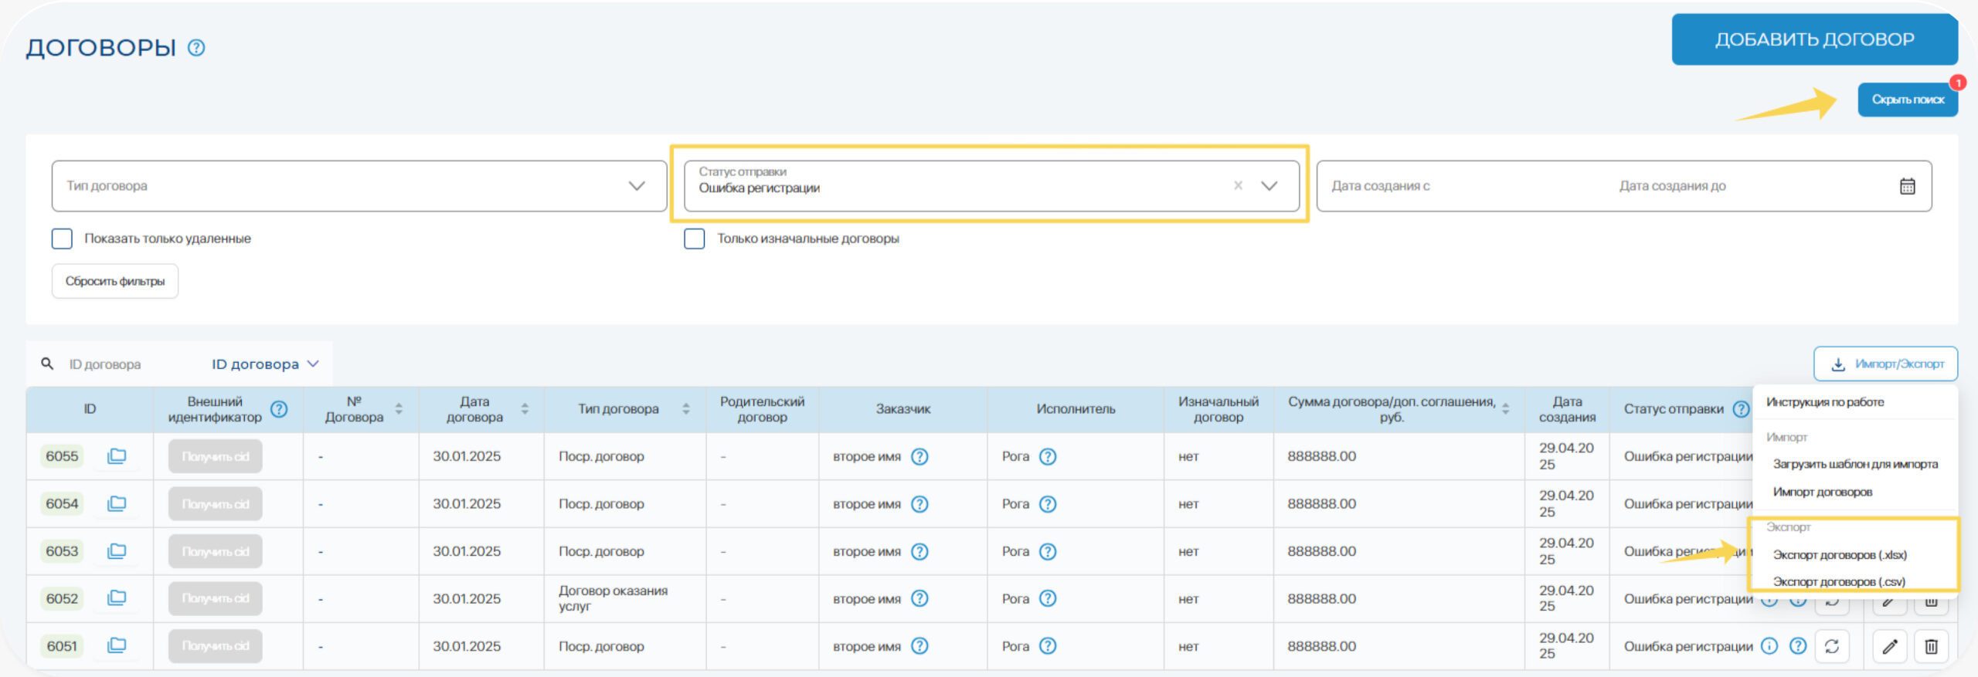This screenshot has width=1978, height=677.
Task: Toggle Только изначальные договоры checkbox
Action: point(695,239)
